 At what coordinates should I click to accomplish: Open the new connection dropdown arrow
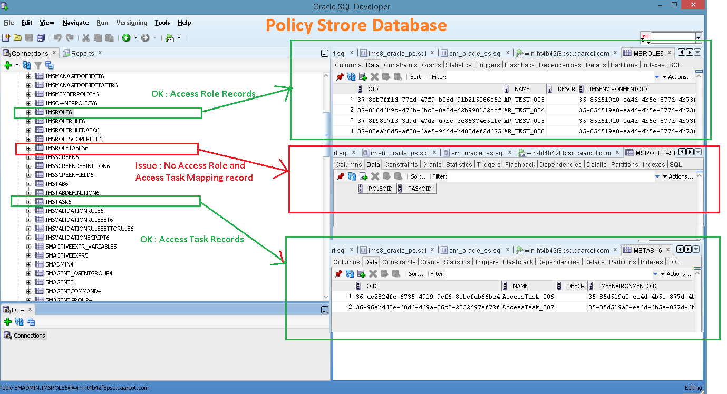click(x=17, y=65)
